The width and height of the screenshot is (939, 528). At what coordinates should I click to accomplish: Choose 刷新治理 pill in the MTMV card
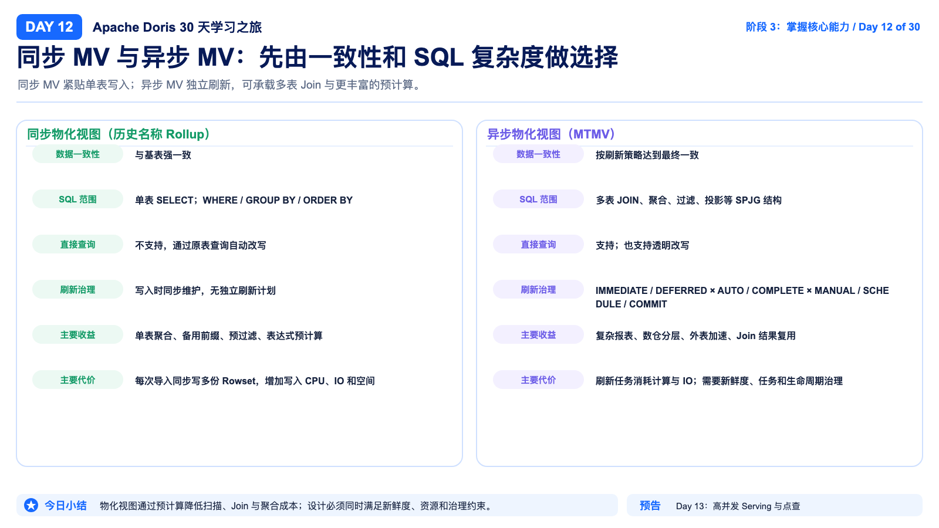tap(538, 290)
